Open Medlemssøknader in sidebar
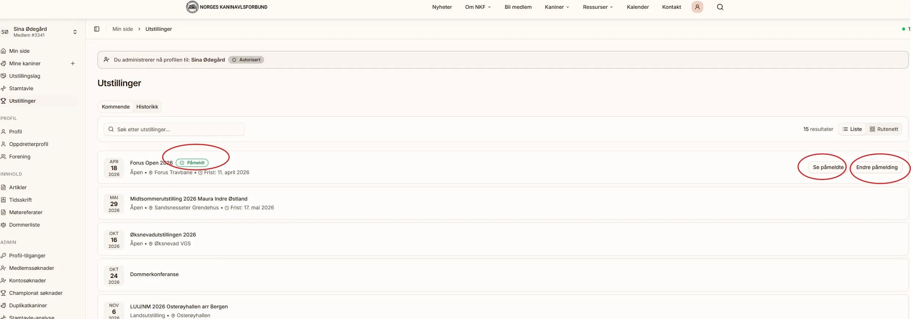This screenshot has width=911, height=319. pyautogui.click(x=32, y=268)
